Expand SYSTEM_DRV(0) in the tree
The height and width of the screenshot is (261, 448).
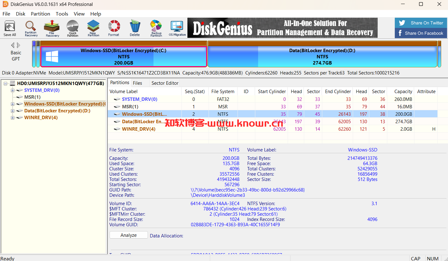[x=12, y=90]
